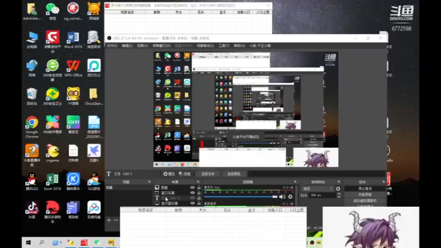Pop out the 控件 dock panel
Viewport: 441px width, 248px height.
pos(383,182)
